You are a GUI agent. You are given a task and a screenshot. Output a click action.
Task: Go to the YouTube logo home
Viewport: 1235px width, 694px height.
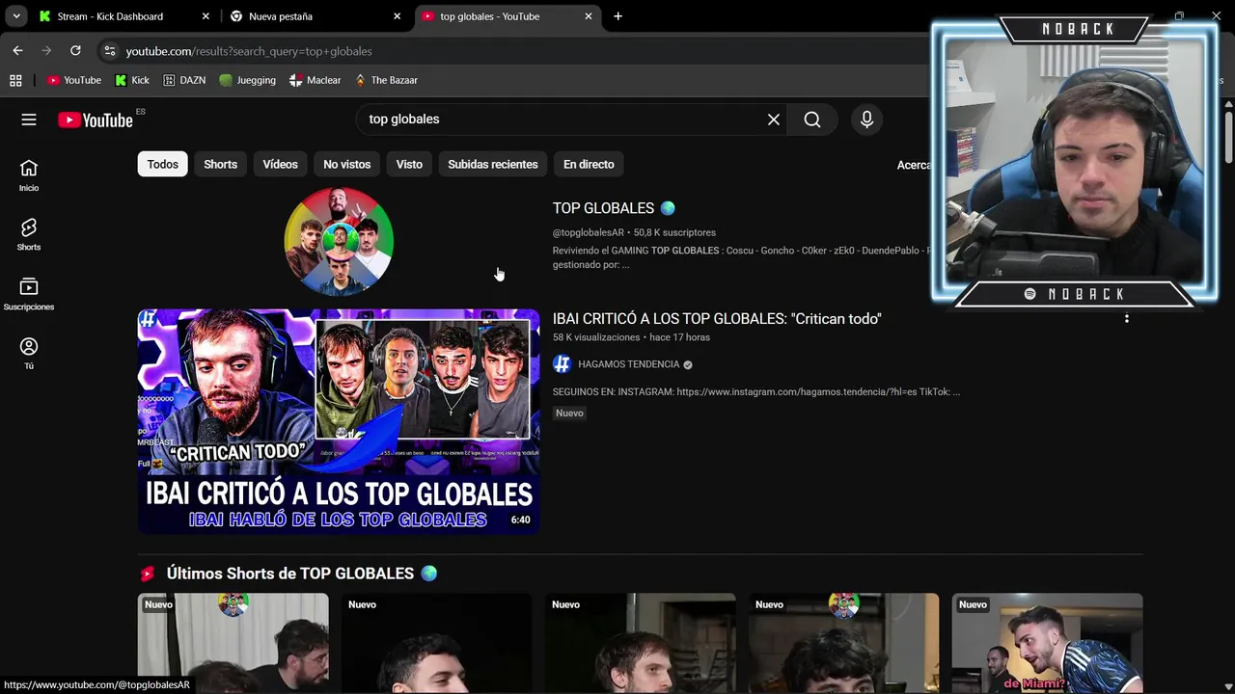(95, 120)
